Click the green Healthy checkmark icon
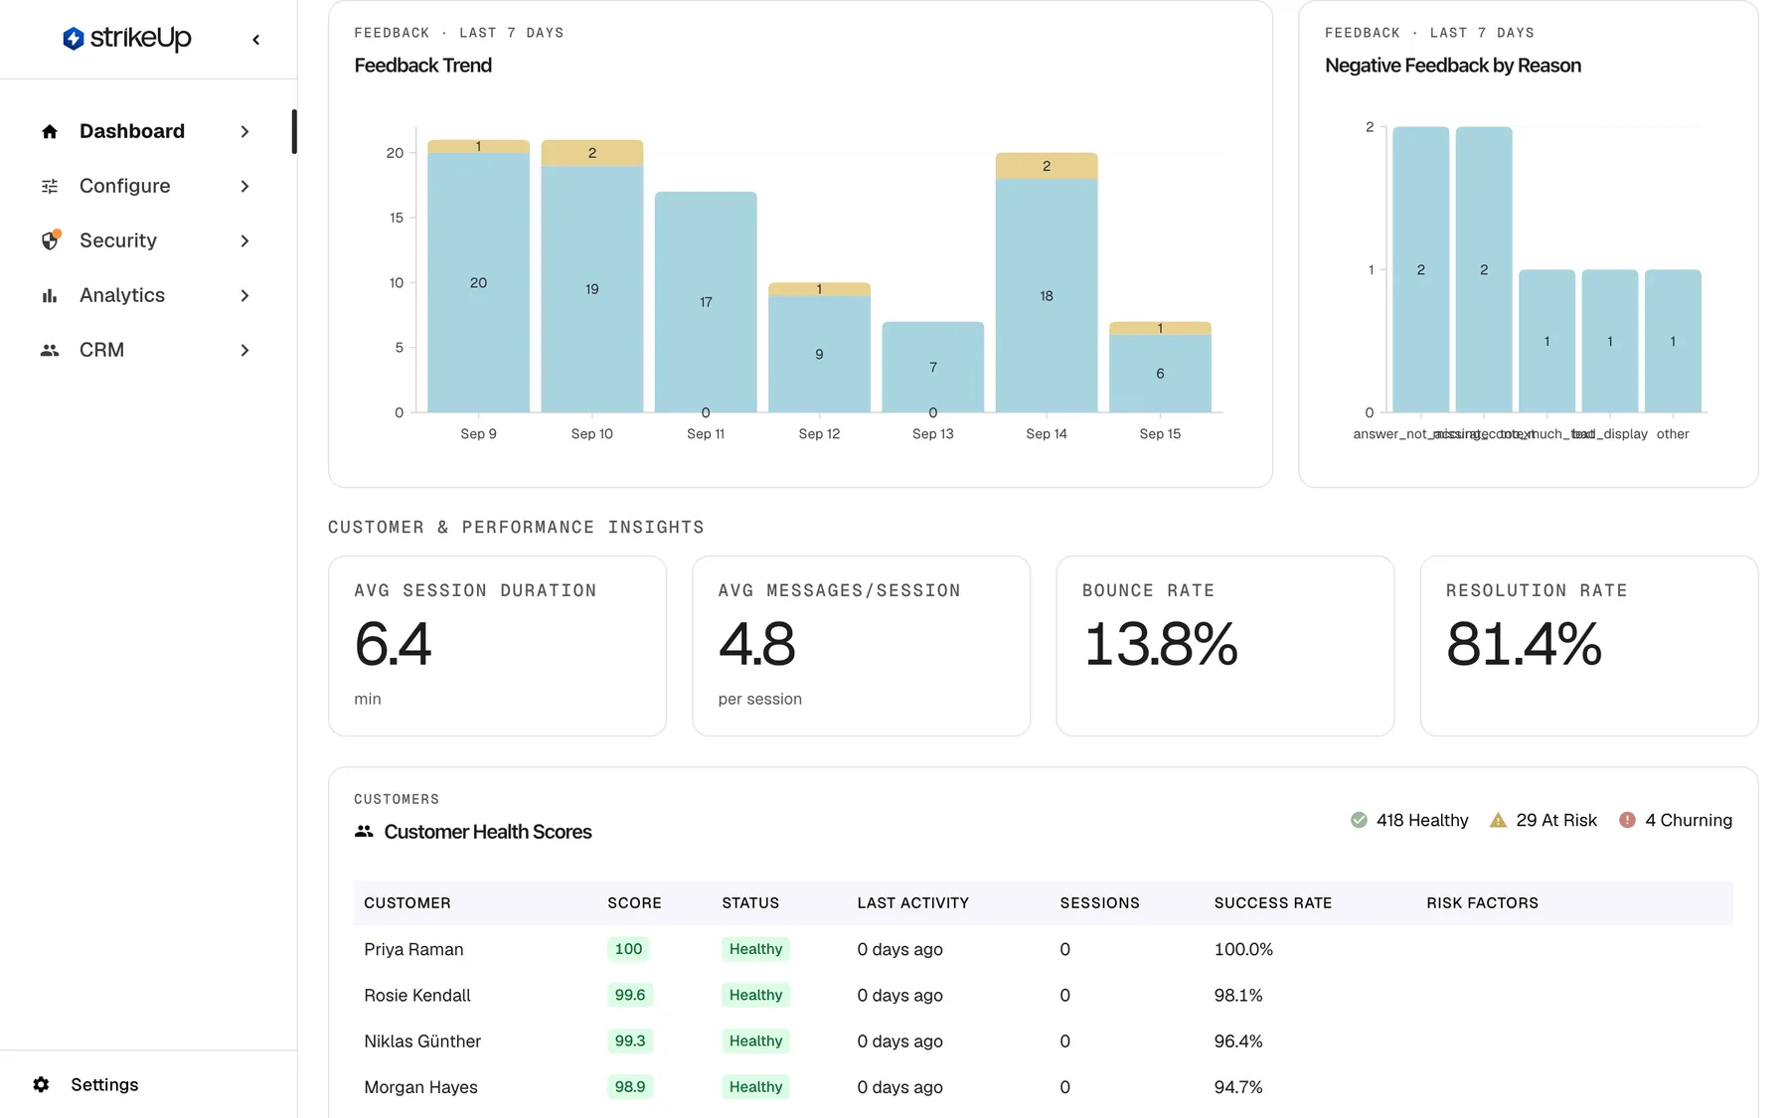 click(x=1359, y=820)
